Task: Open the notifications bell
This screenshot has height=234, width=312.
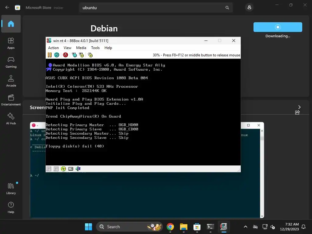Action: click(x=304, y=227)
